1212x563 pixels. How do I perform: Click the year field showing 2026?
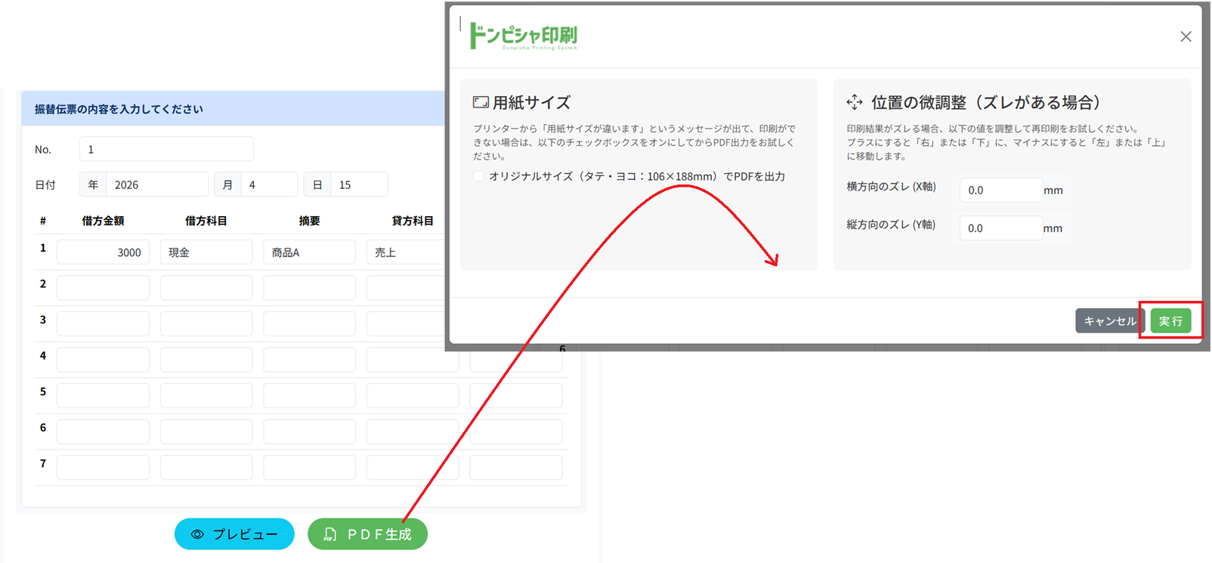pyautogui.click(x=156, y=185)
